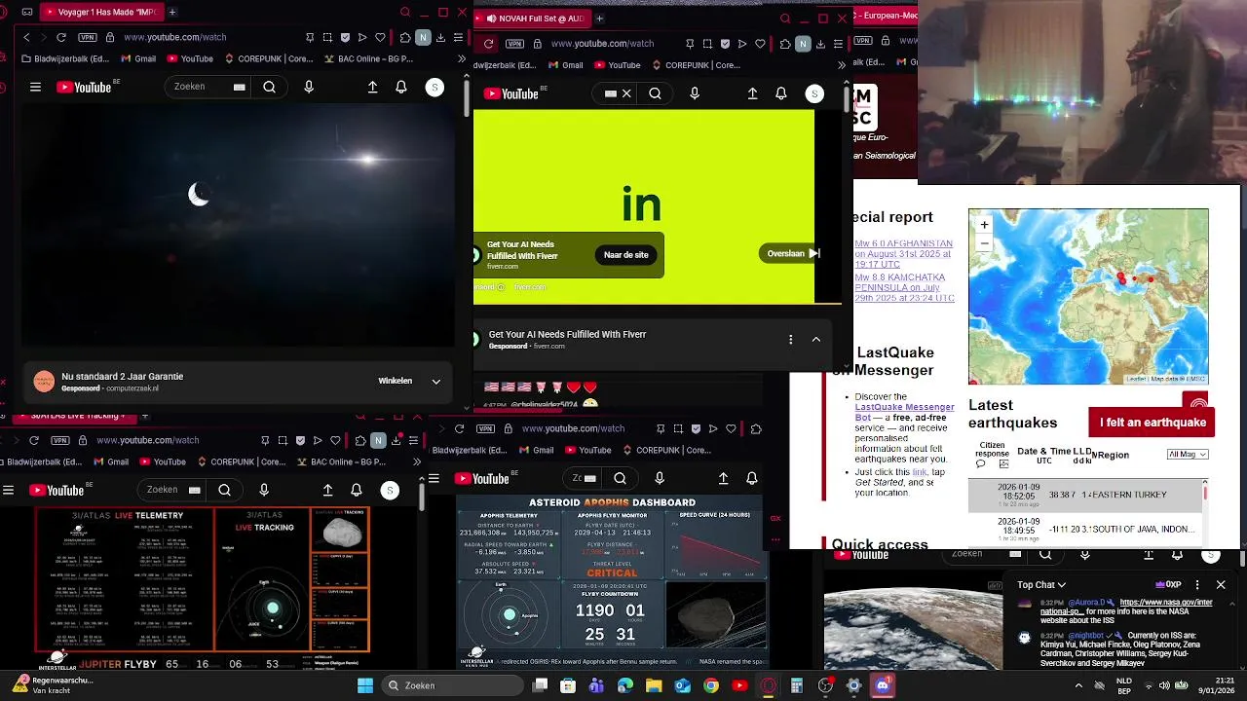The height and width of the screenshot is (701, 1247).
Task: Collapse the Fiverr sponsored panel chevron
Action: tap(816, 339)
